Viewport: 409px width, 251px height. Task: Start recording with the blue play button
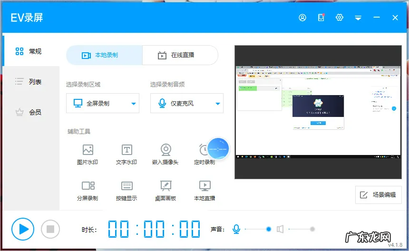(x=23, y=229)
